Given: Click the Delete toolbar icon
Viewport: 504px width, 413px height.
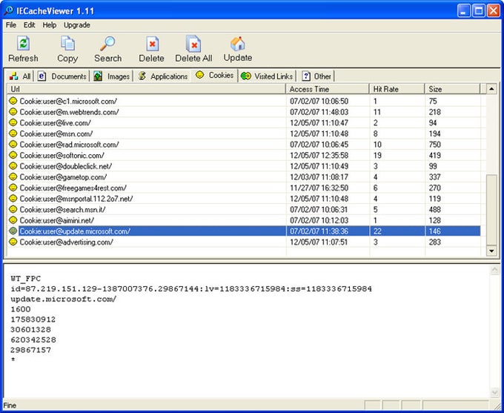Looking at the screenshot, I should (152, 44).
